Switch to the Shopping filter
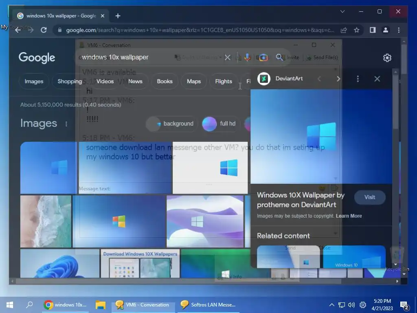Viewport: 417px width, 313px height. [70, 82]
